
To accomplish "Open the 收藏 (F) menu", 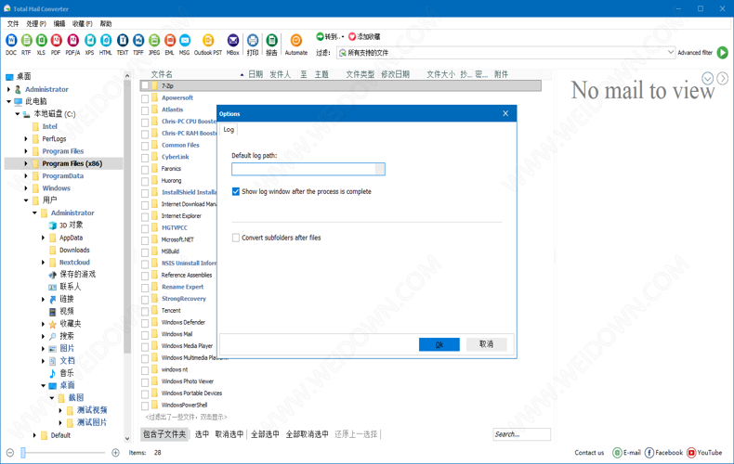I will pyautogui.click(x=83, y=23).
